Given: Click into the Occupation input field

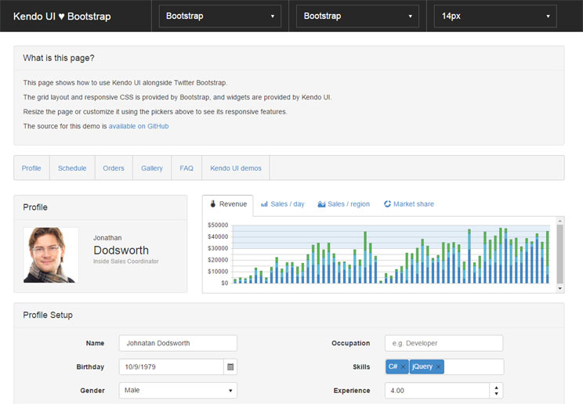Looking at the screenshot, I should (x=444, y=343).
